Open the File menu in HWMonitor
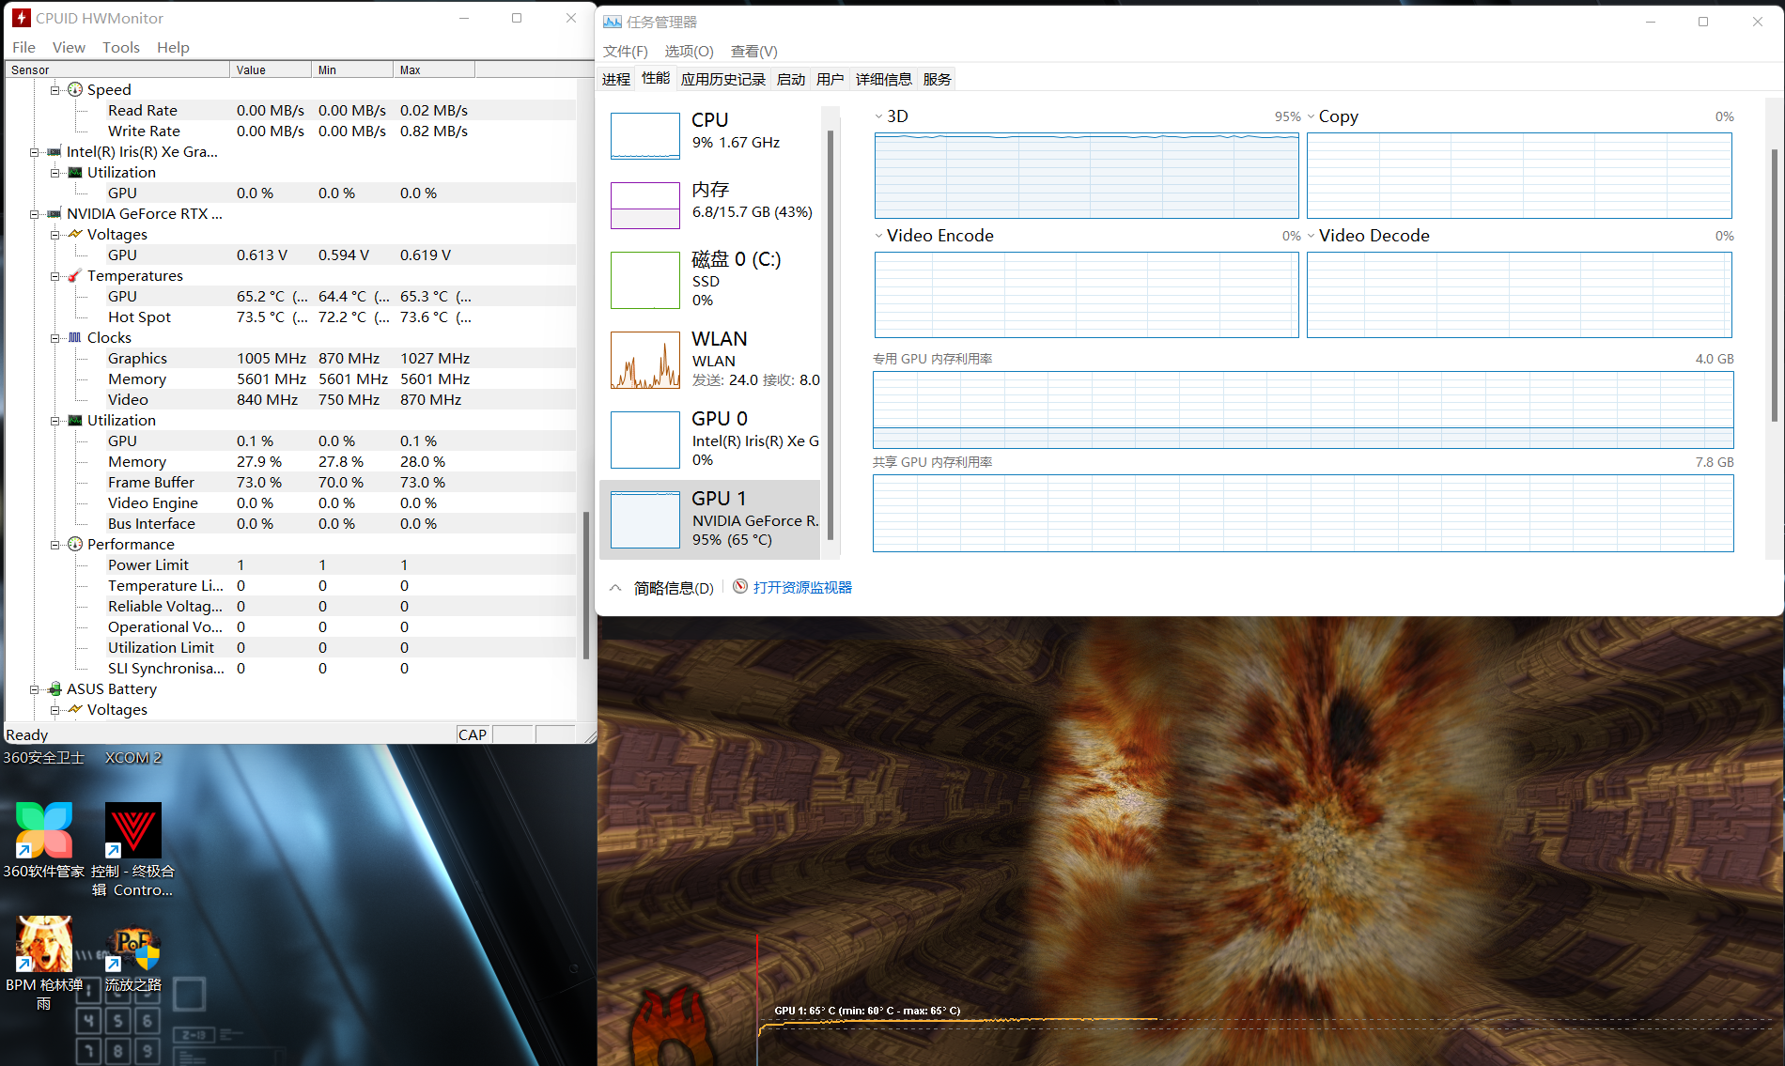Viewport: 1785px width, 1066px height. [23, 47]
